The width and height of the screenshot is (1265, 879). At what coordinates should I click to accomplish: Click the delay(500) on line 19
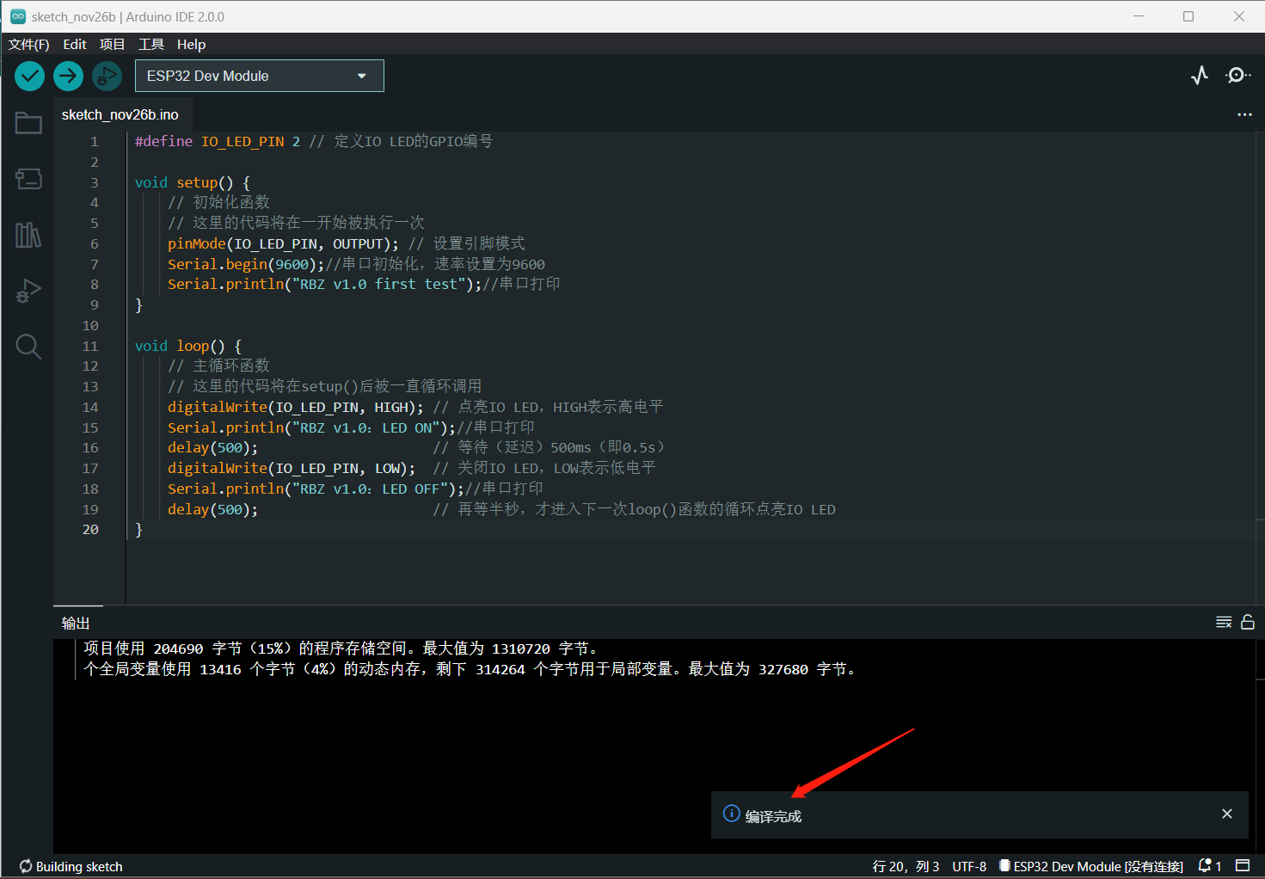[x=212, y=509]
